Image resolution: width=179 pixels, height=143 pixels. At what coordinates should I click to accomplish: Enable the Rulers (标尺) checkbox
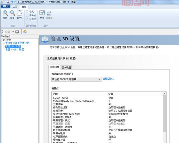pyautogui.click(x=27, y=12)
